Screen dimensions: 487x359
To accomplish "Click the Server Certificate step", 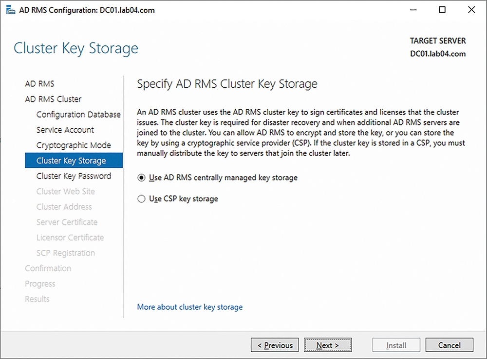I will 67,222.
